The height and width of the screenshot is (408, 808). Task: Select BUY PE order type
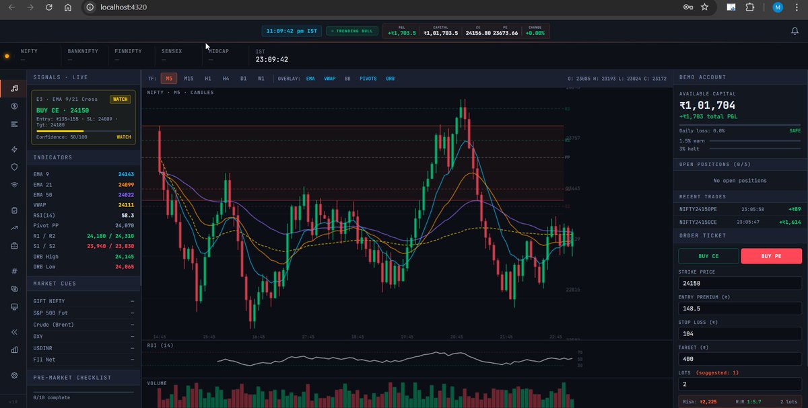[772, 256]
